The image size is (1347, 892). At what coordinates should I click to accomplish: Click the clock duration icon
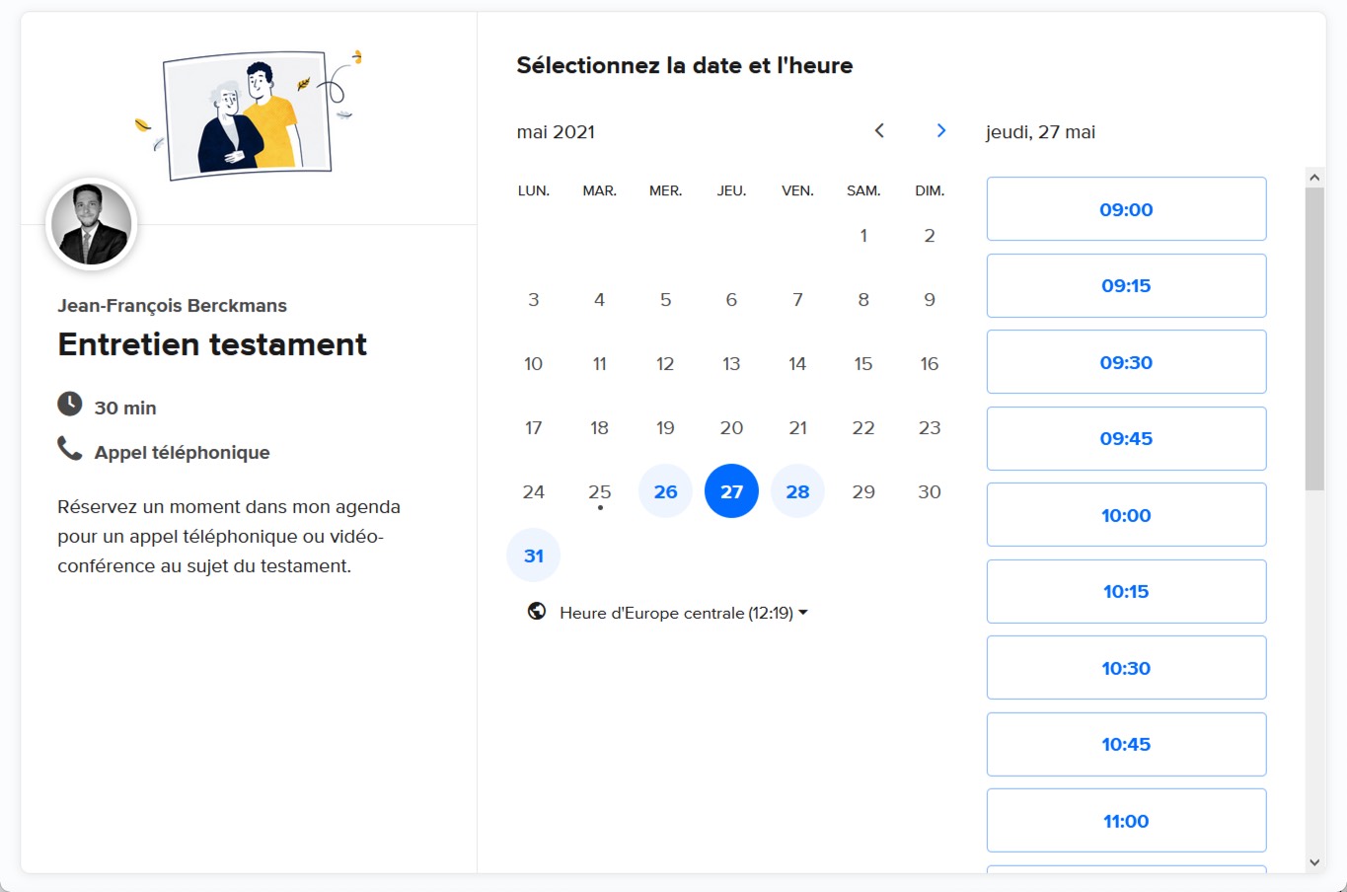69,405
